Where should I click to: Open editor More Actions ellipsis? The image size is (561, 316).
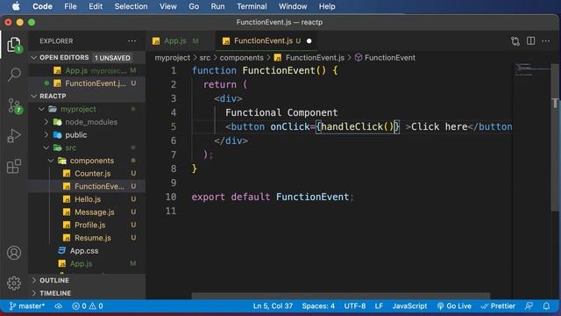pyautogui.click(x=546, y=41)
